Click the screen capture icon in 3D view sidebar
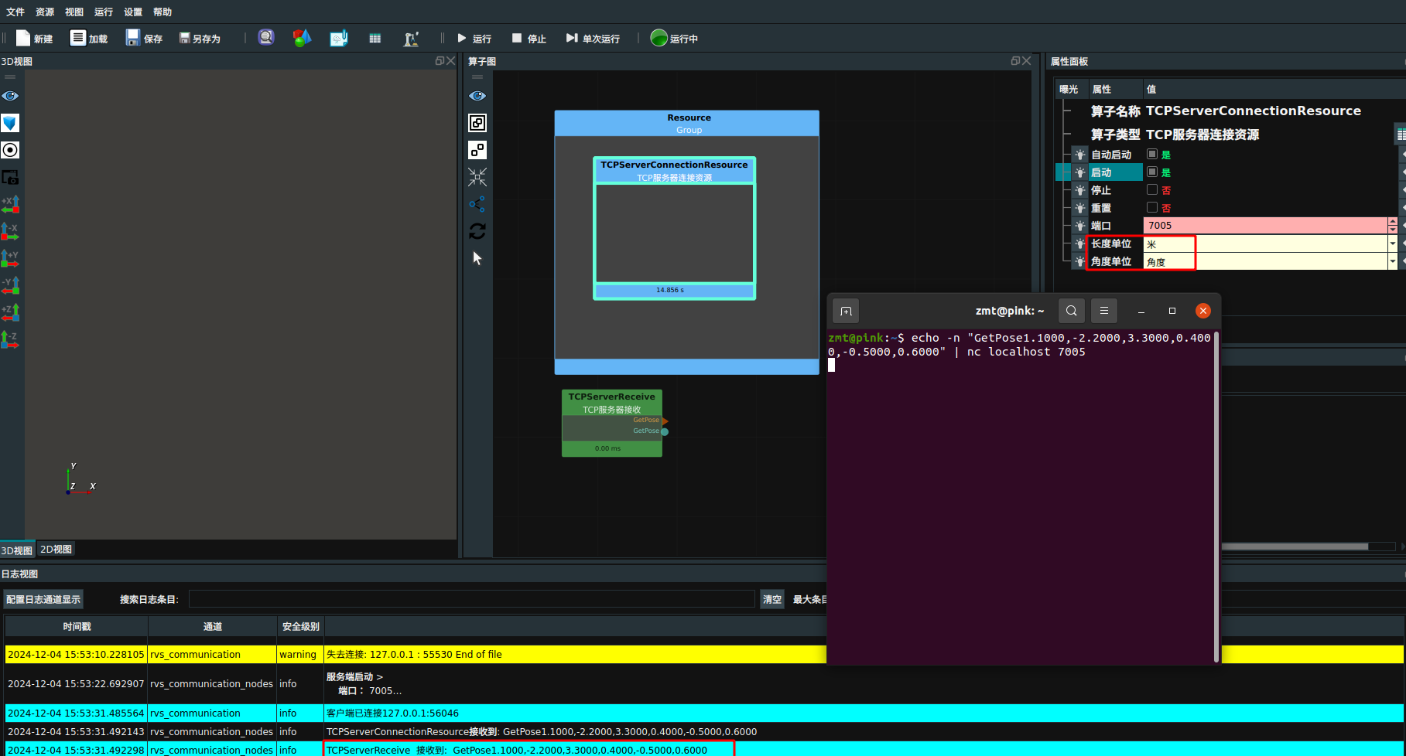Image resolution: width=1406 pixels, height=756 pixels. coord(10,177)
